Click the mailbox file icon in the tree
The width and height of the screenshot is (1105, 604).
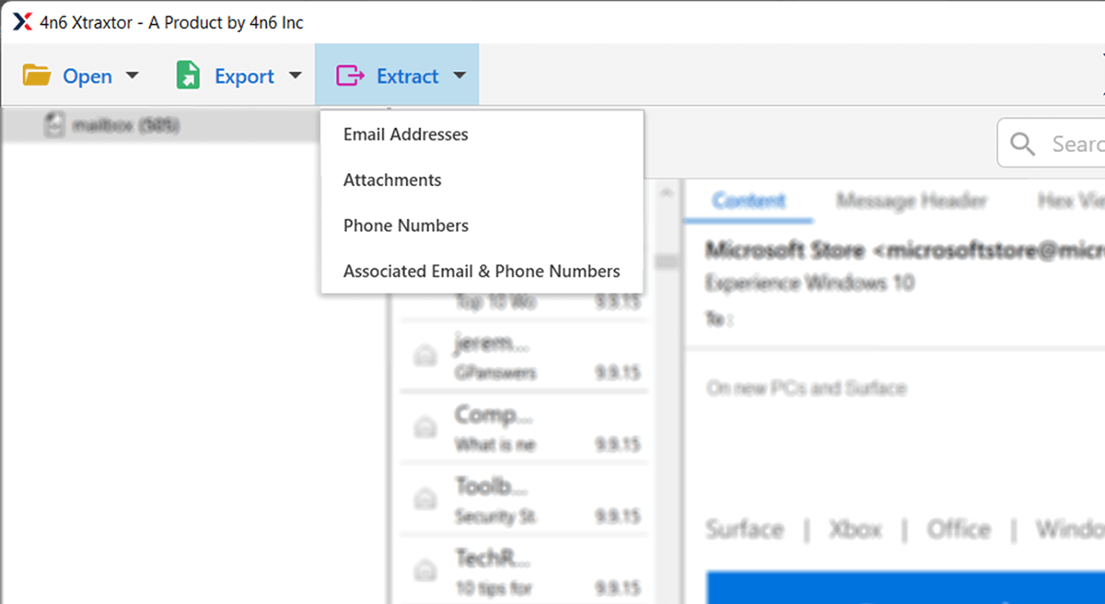pyautogui.click(x=55, y=125)
